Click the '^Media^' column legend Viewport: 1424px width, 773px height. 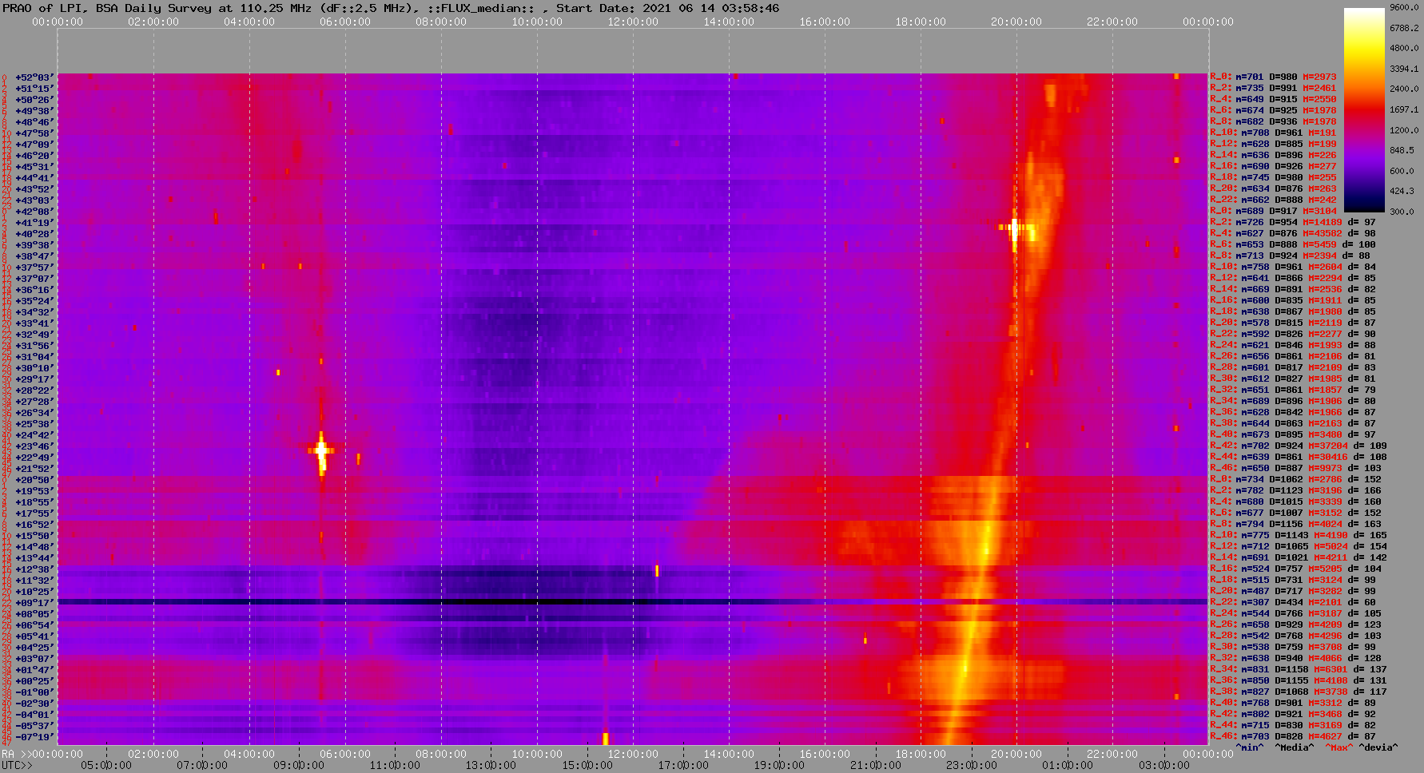[x=1295, y=748]
